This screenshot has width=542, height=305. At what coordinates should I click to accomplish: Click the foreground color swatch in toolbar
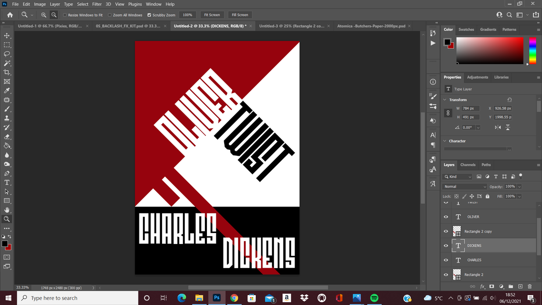[4, 244]
